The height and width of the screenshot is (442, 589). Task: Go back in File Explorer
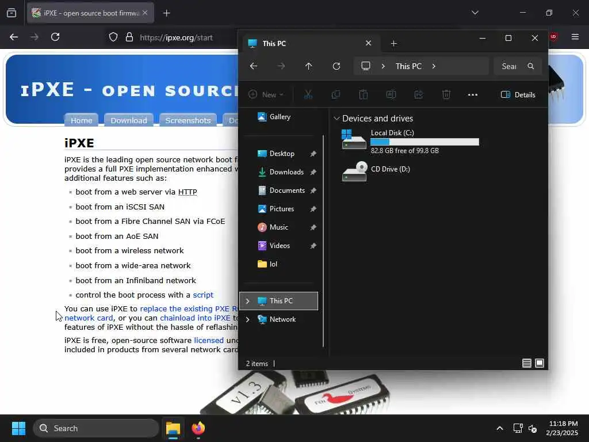[x=254, y=66]
